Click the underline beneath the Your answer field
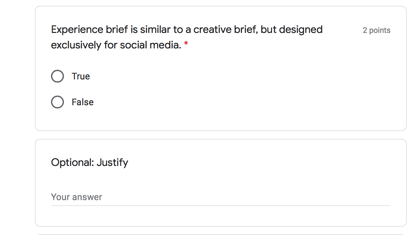The width and height of the screenshot is (419, 235). coord(220,205)
